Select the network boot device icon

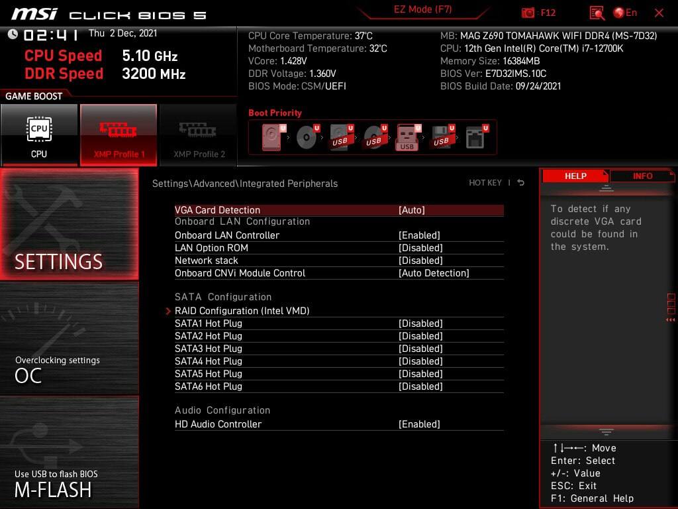pyautogui.click(x=475, y=137)
